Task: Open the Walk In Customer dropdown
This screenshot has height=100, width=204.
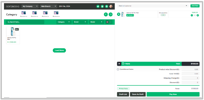Action: (153, 6)
